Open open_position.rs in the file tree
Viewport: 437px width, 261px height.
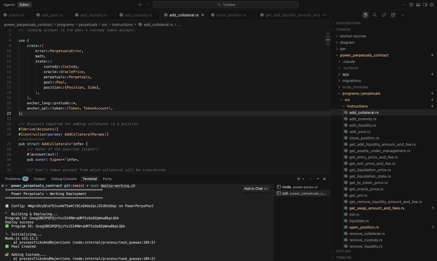point(384,227)
